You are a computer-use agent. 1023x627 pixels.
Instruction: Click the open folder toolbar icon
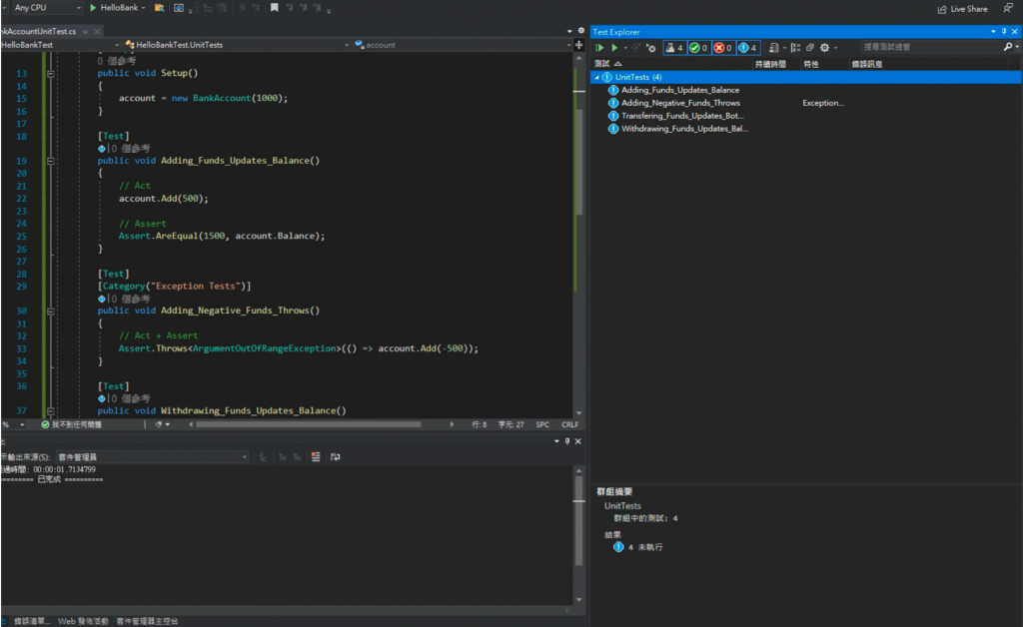point(159,8)
